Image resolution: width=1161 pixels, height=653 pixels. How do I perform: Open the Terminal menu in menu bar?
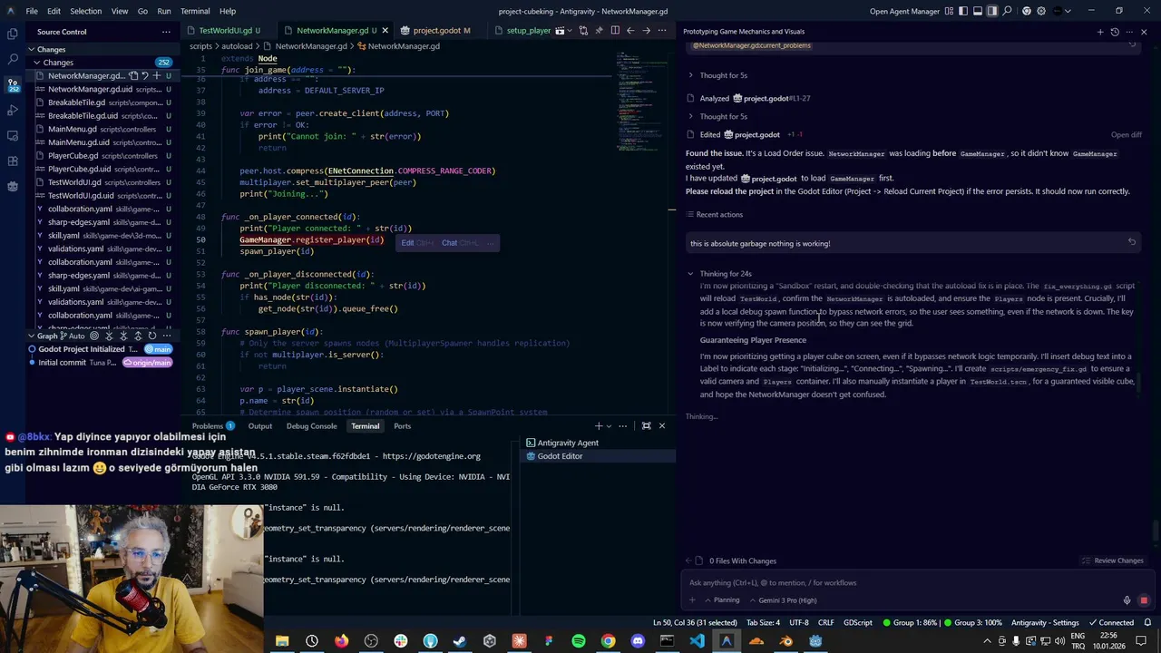coord(195,11)
